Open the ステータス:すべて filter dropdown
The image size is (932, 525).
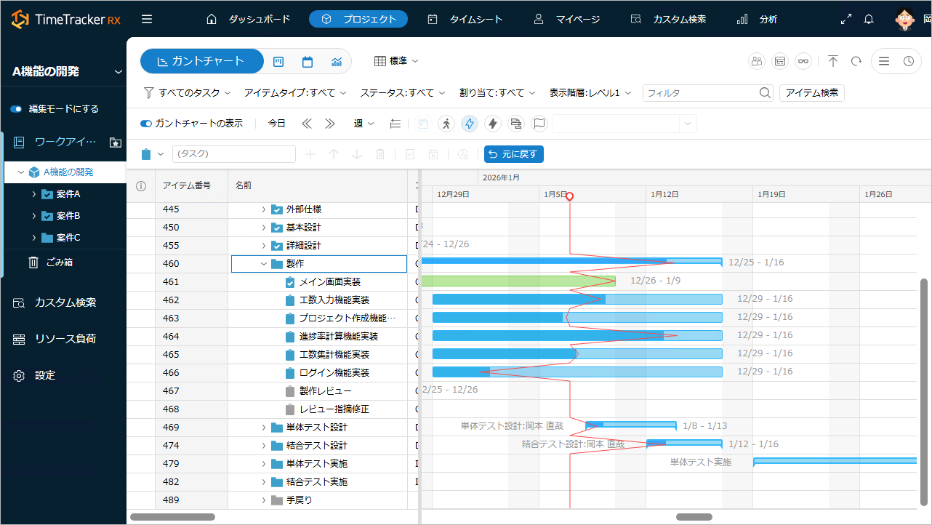pos(403,93)
